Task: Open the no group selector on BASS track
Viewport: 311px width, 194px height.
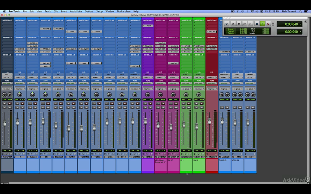Action: 148,89
